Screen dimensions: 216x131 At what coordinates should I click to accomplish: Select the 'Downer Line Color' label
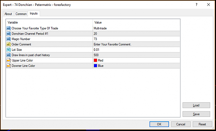coord(24,66)
